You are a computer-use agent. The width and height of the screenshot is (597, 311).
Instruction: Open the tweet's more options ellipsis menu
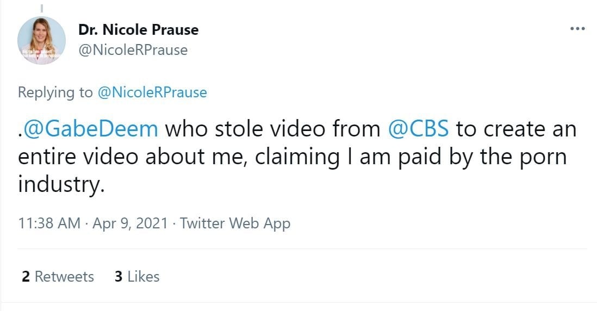point(577,28)
